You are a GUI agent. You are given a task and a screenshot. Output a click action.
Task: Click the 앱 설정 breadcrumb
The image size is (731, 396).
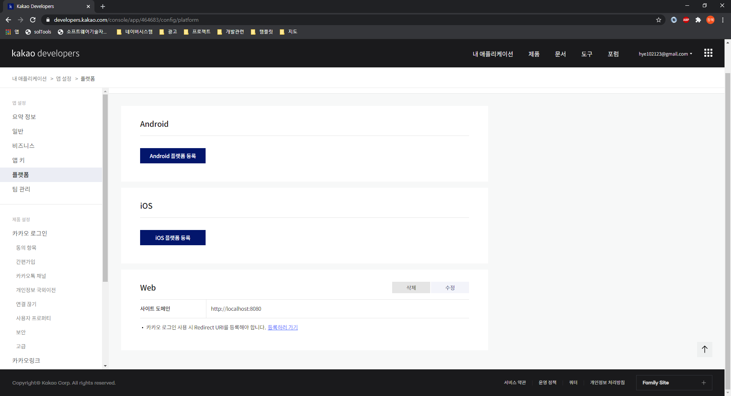point(64,78)
